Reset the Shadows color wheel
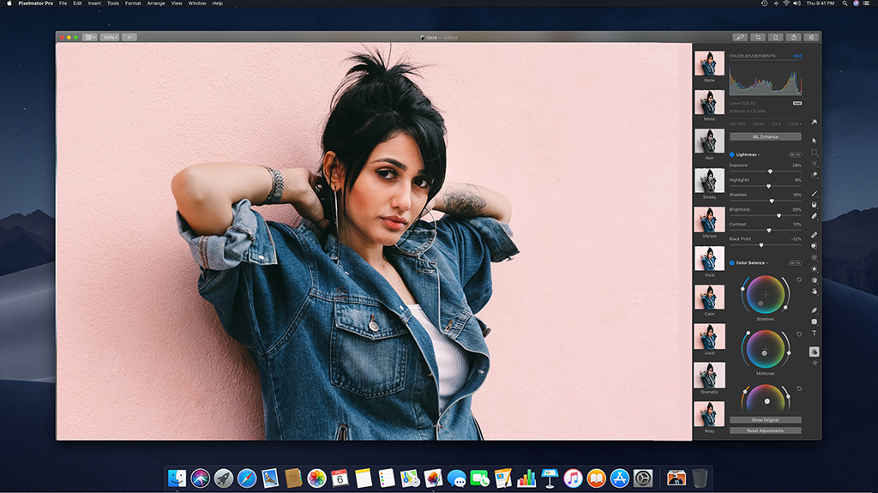The image size is (878, 493). click(799, 280)
